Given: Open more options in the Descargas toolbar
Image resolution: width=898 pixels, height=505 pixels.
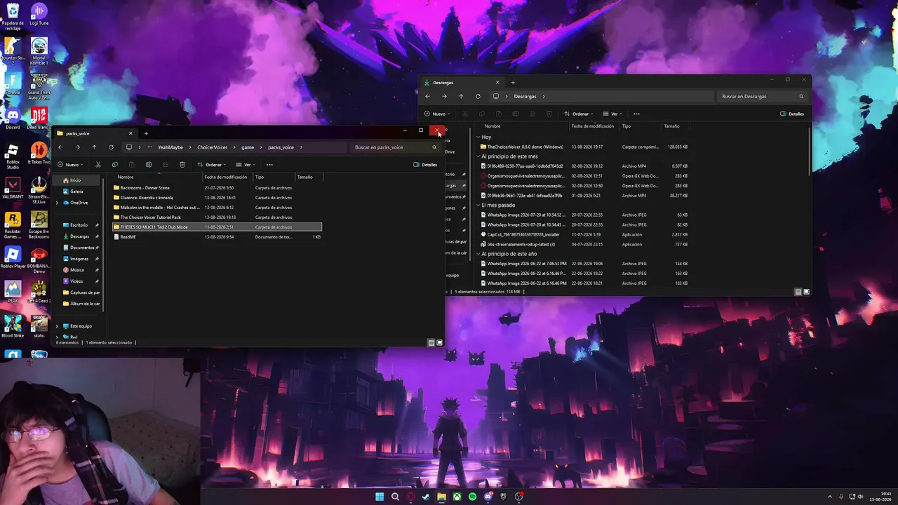Looking at the screenshot, I should click(x=636, y=114).
